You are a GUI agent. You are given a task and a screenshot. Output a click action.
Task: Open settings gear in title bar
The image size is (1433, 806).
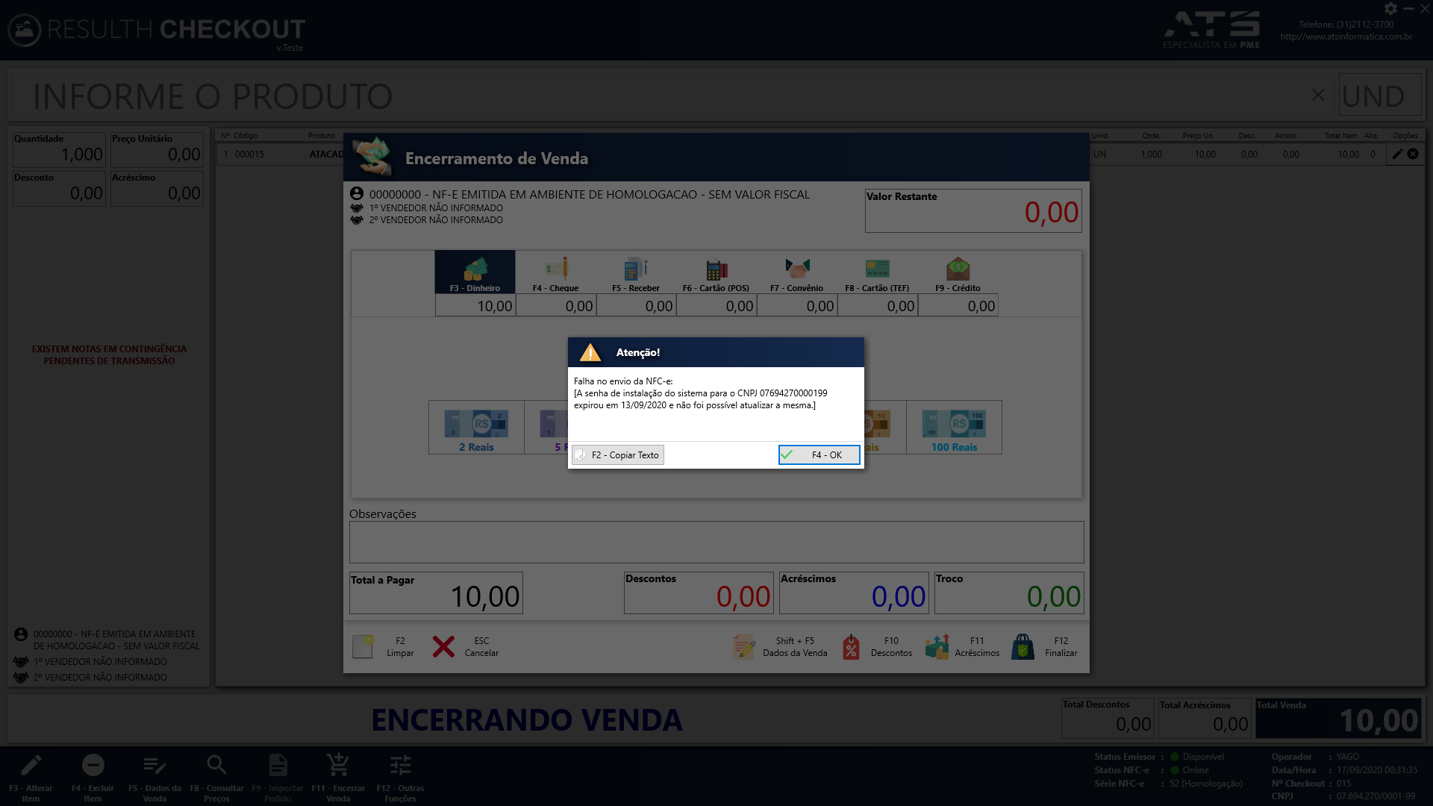coord(1390,9)
